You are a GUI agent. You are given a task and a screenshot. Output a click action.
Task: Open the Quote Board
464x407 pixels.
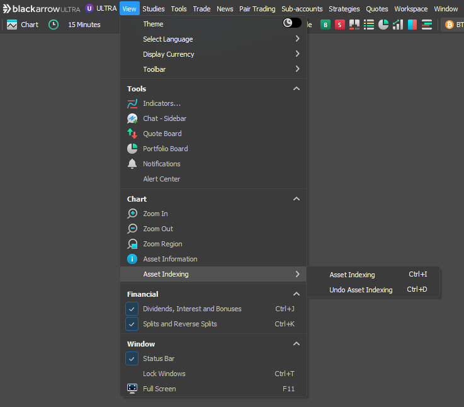coord(162,134)
